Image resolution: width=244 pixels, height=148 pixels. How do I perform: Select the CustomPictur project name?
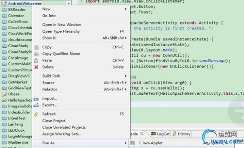pyautogui.click(x=20, y=70)
